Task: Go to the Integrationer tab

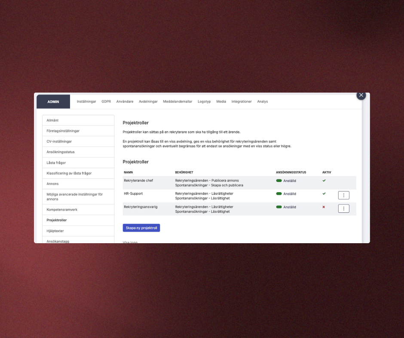Action: coord(242,102)
